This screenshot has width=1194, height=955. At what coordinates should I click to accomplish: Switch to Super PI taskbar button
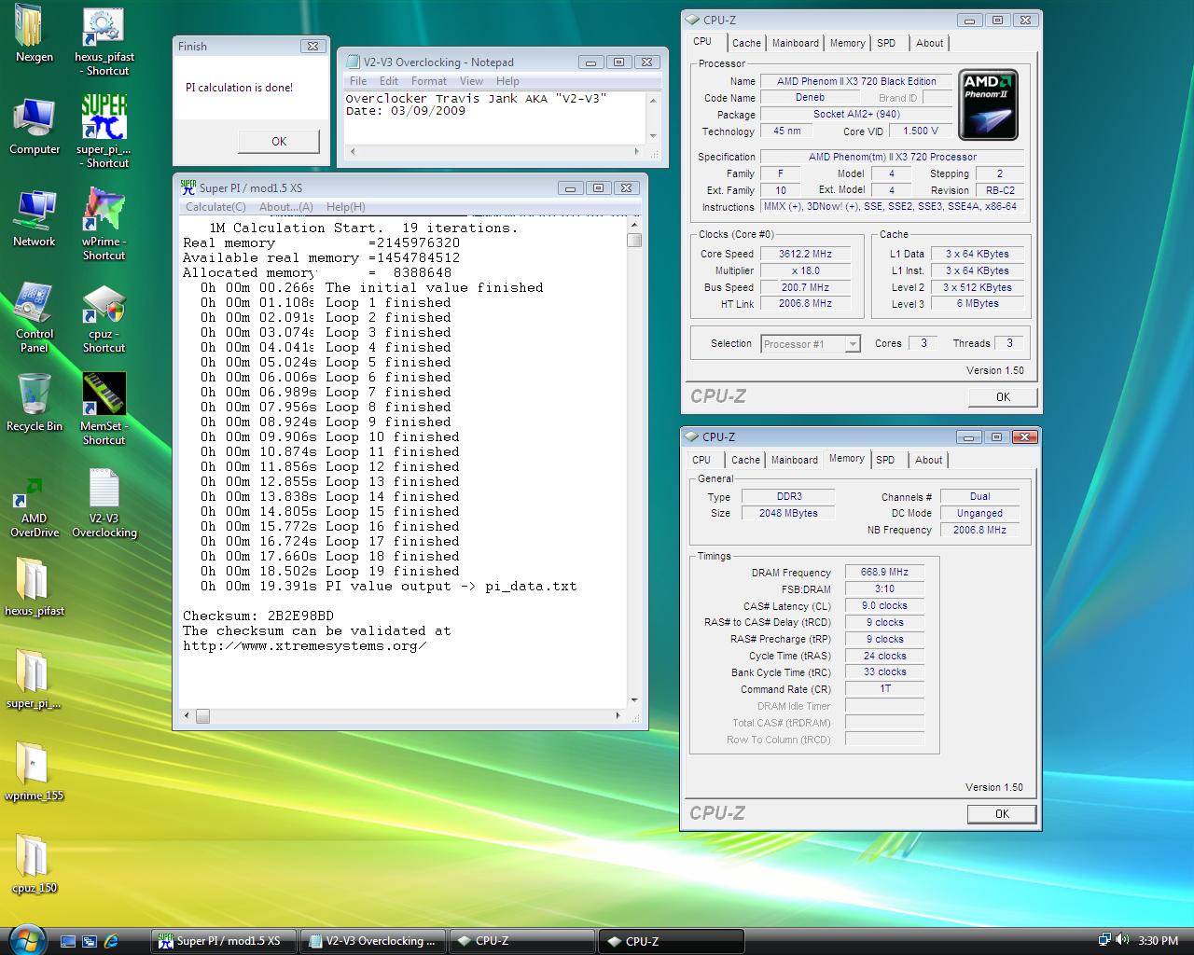(x=224, y=941)
